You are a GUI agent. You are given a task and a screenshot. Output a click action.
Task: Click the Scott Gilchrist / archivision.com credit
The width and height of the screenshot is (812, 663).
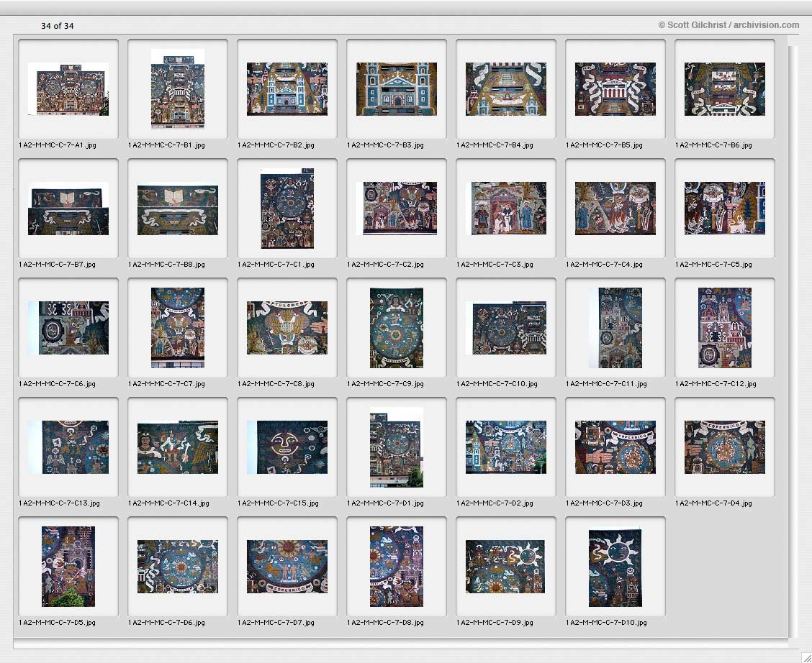[x=728, y=25]
